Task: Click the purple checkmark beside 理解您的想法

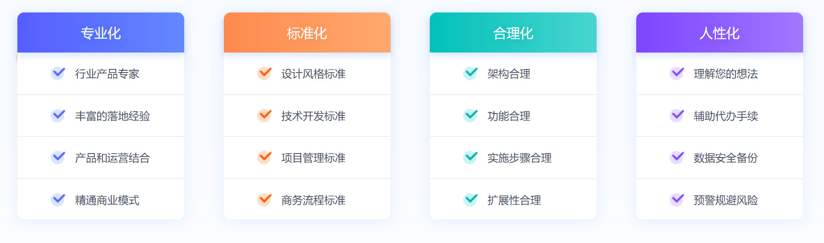Action: (x=677, y=73)
